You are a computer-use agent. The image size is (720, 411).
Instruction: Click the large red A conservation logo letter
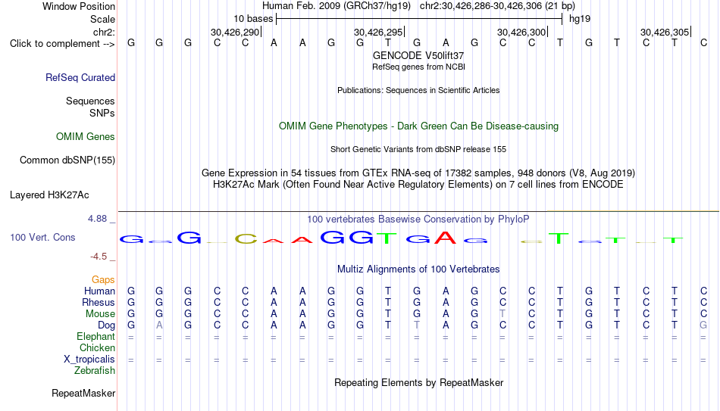pos(446,237)
